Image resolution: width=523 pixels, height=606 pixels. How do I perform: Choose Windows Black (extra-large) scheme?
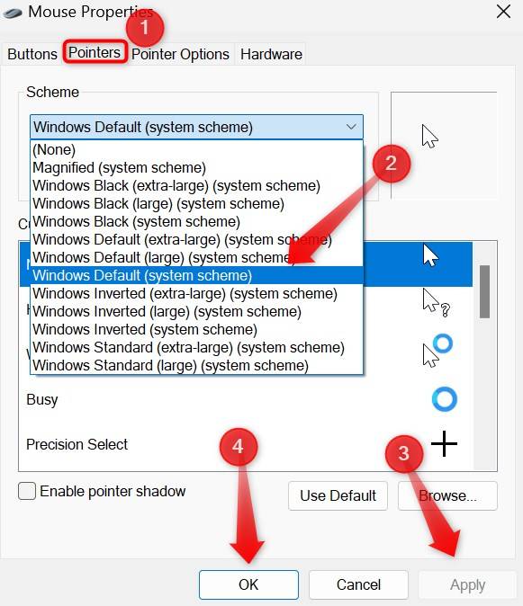pyautogui.click(x=176, y=185)
